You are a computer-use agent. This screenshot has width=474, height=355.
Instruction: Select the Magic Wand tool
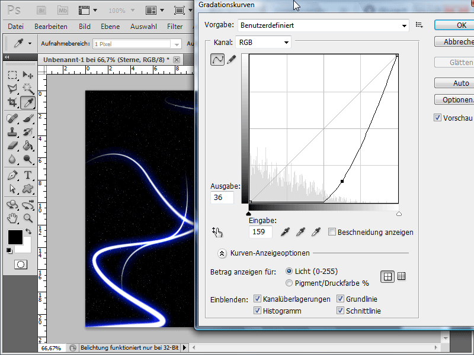pyautogui.click(x=28, y=88)
